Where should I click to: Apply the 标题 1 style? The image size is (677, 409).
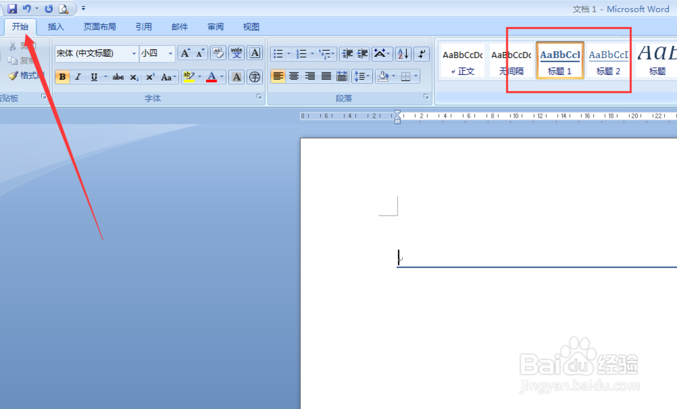pyautogui.click(x=560, y=61)
